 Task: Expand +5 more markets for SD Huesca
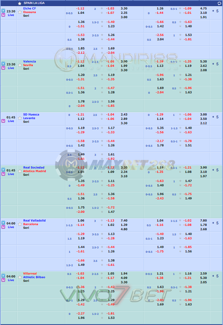[215, 117]
